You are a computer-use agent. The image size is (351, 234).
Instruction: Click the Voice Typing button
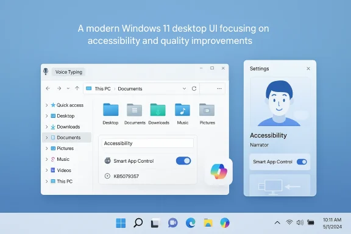click(68, 72)
